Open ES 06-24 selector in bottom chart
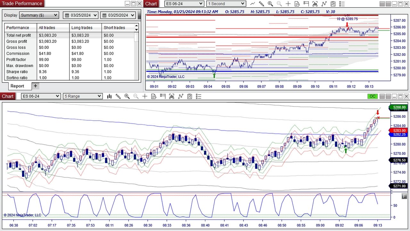 (x=41, y=96)
